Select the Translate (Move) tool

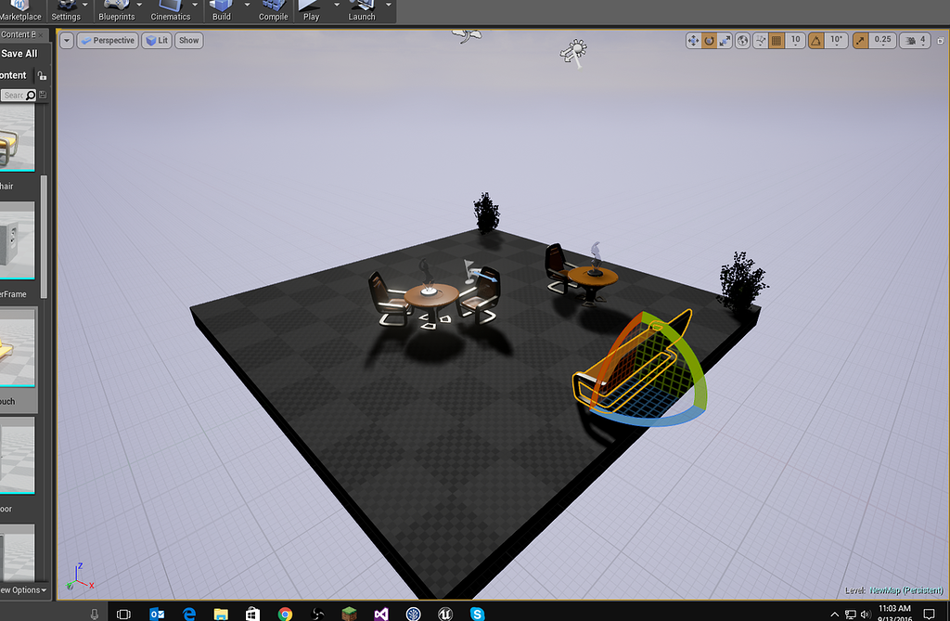[x=691, y=40]
